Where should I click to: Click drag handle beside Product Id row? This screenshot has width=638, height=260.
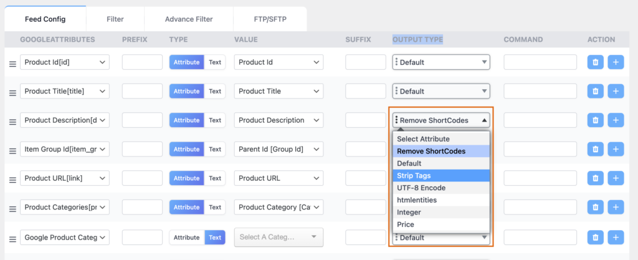pos(12,64)
